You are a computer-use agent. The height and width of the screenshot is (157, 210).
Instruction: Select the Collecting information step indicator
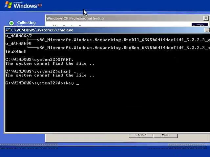(x=11, y=23)
